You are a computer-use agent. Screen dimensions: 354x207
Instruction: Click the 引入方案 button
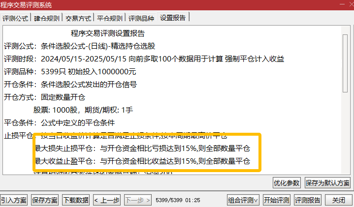[14, 200]
